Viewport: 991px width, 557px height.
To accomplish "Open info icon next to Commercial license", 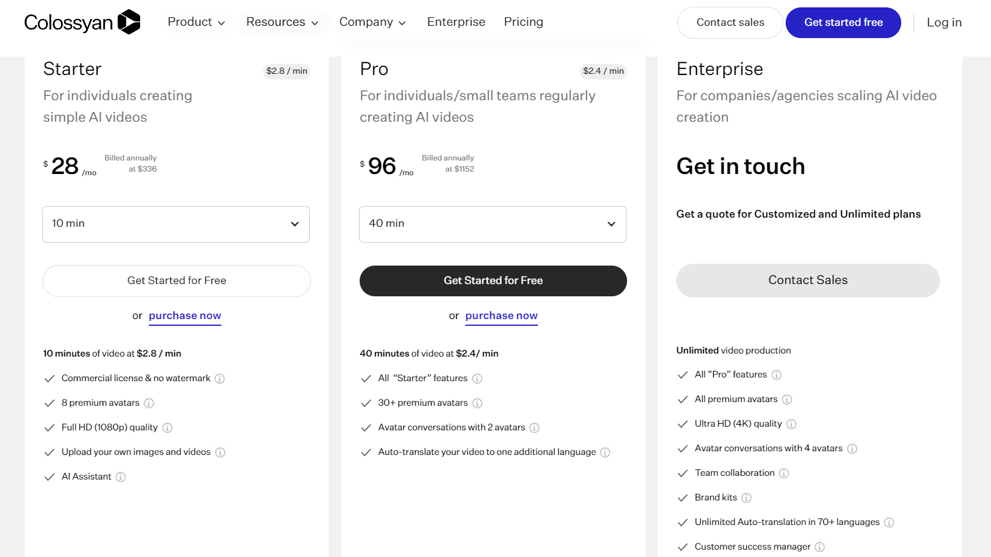I will 219,379.
